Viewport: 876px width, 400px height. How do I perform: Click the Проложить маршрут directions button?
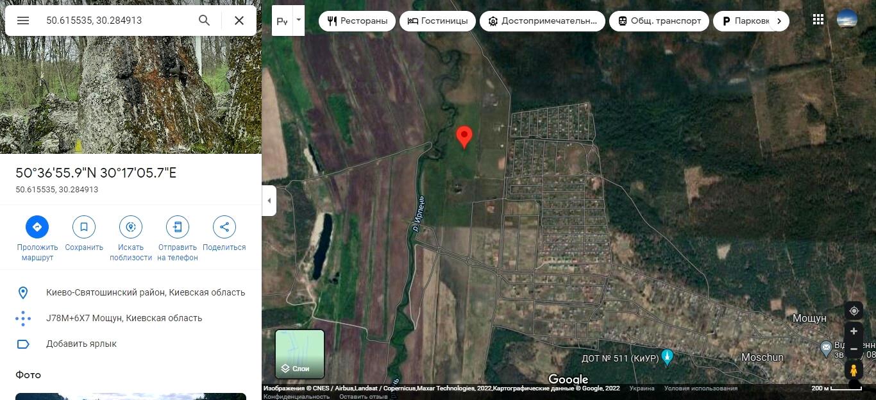pyautogui.click(x=37, y=227)
